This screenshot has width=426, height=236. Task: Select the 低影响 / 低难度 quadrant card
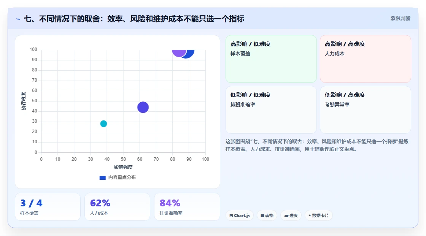point(271,110)
